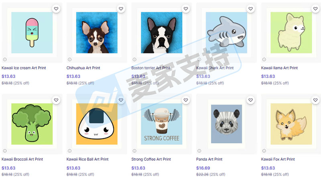
Task: Toggle heart on Chihuahua Art Print
Action: point(121,9)
